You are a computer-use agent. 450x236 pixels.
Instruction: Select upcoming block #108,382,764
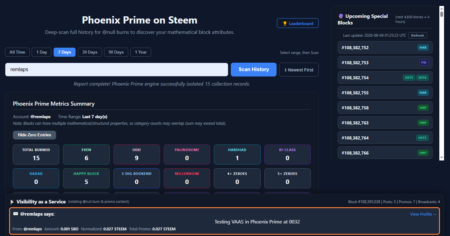tap(385, 138)
